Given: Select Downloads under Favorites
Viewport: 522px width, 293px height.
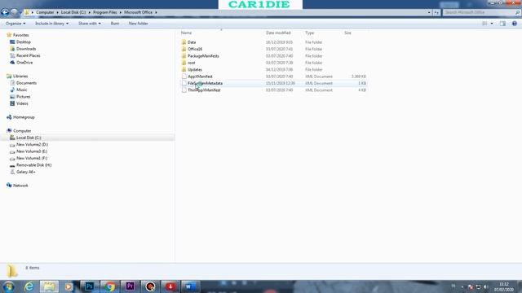Looking at the screenshot, I should click(26, 49).
